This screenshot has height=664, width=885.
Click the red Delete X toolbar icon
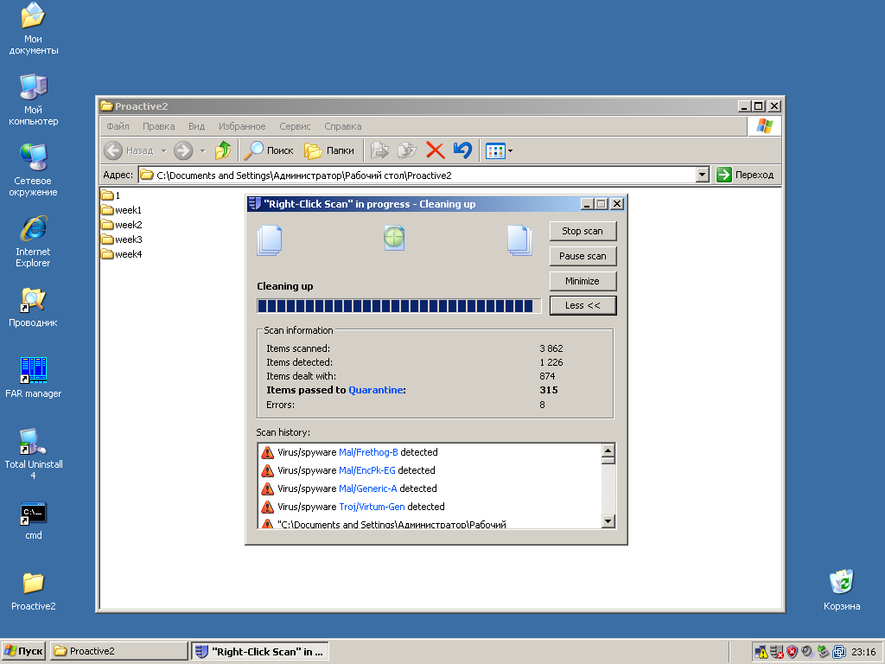[436, 150]
